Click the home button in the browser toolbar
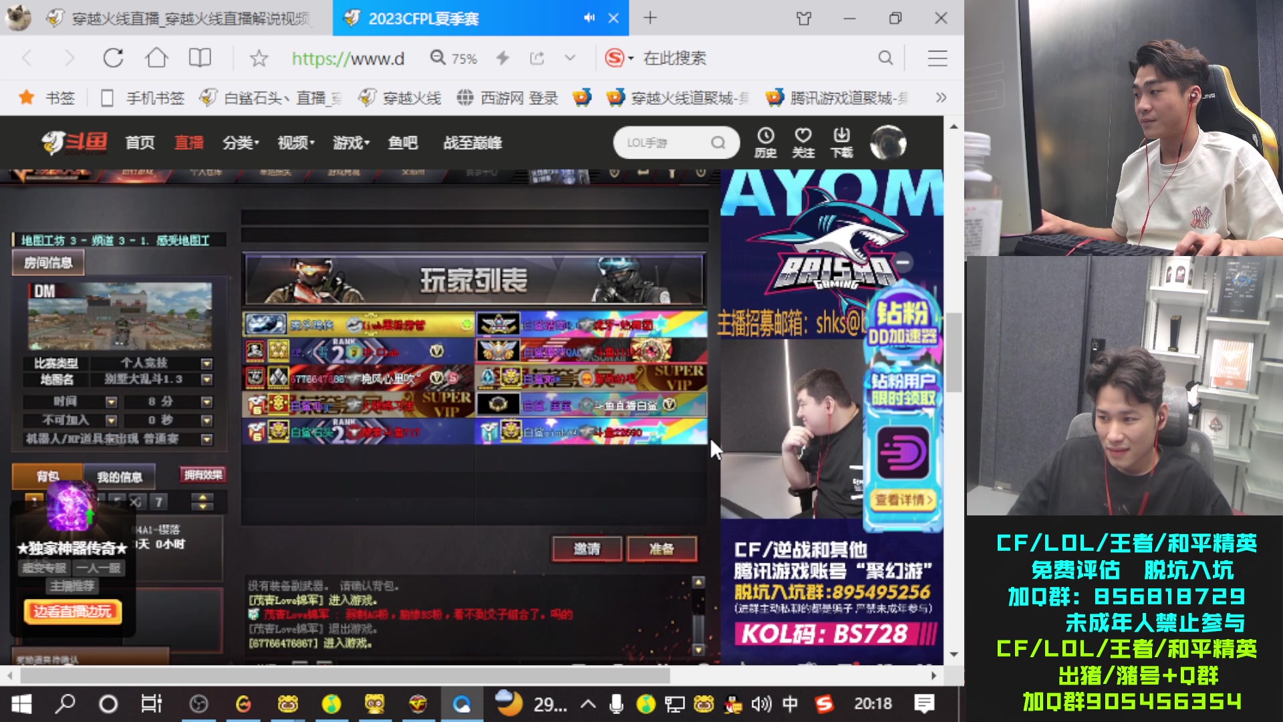Screen dimensions: 1283x722 click(x=156, y=58)
